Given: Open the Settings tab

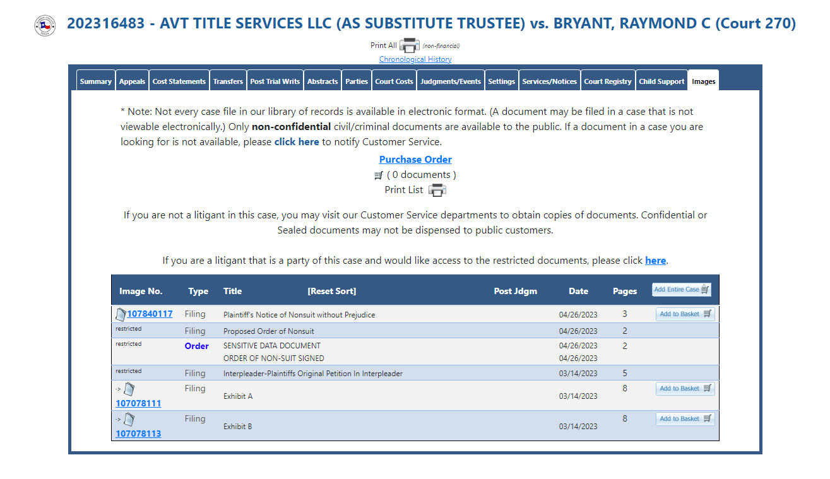Looking at the screenshot, I should pos(502,81).
